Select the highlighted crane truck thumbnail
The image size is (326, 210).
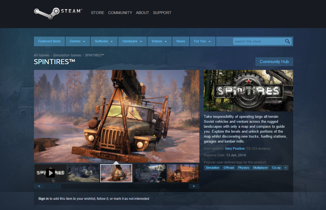tap(116, 173)
